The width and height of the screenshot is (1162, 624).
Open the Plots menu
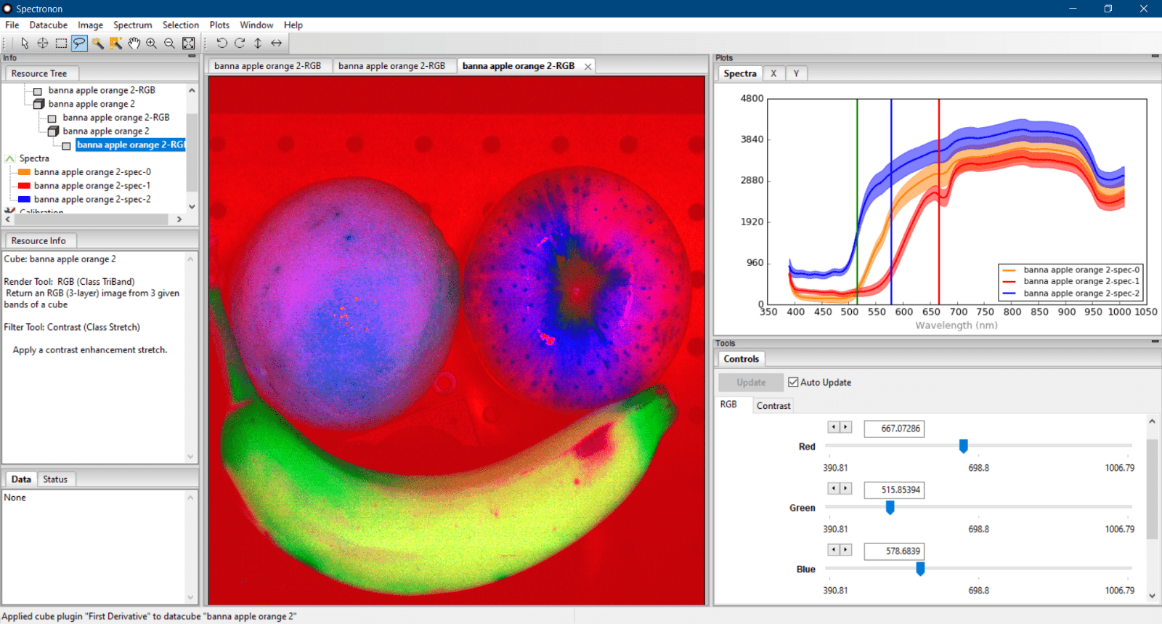coord(219,25)
